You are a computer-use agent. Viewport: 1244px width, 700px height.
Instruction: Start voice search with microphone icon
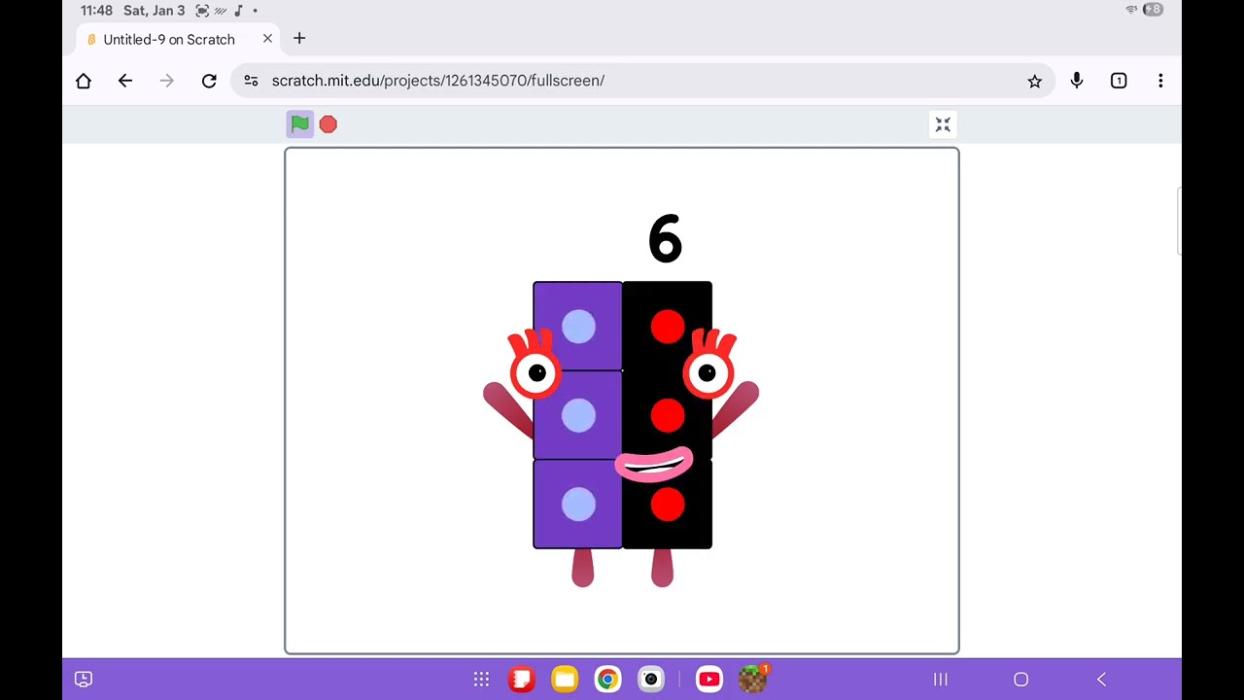(x=1077, y=81)
